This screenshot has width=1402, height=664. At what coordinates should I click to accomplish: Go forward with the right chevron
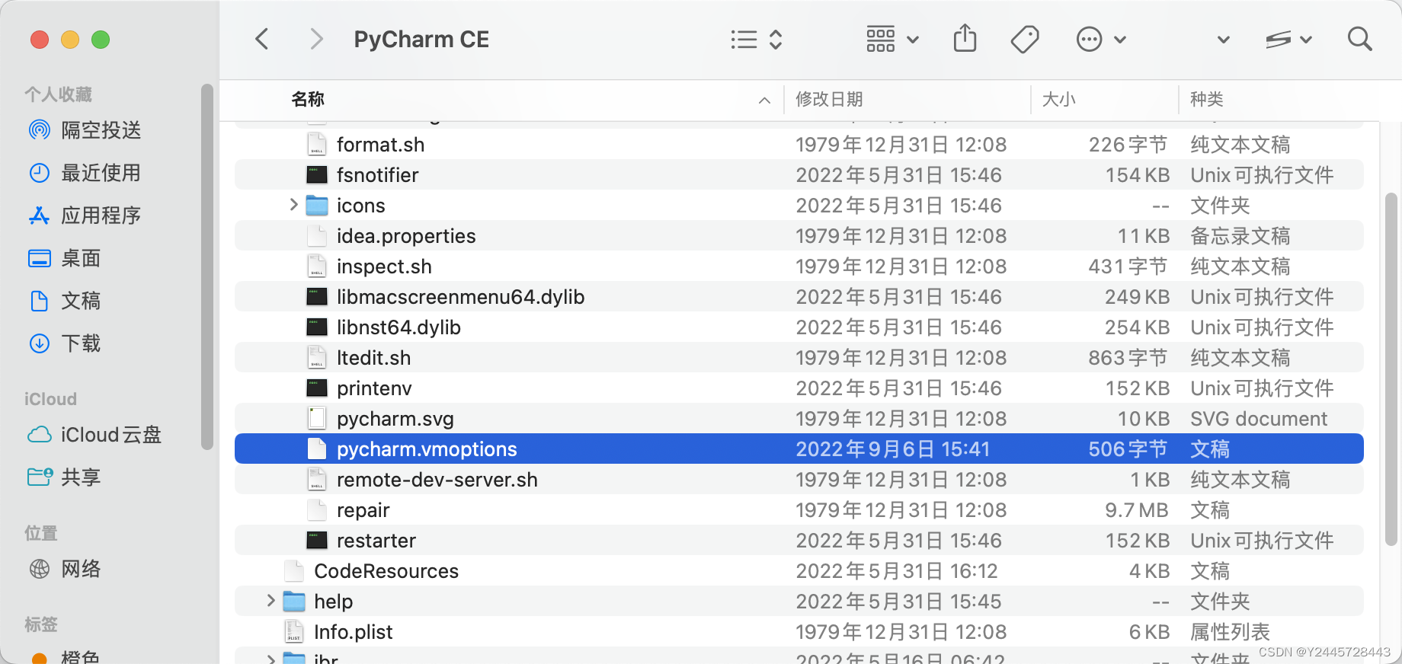(x=316, y=39)
